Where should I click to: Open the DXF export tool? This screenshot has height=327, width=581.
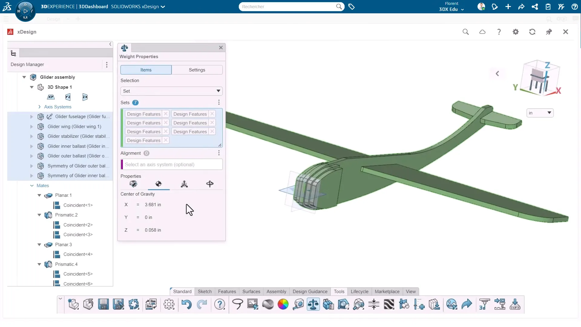point(515,304)
